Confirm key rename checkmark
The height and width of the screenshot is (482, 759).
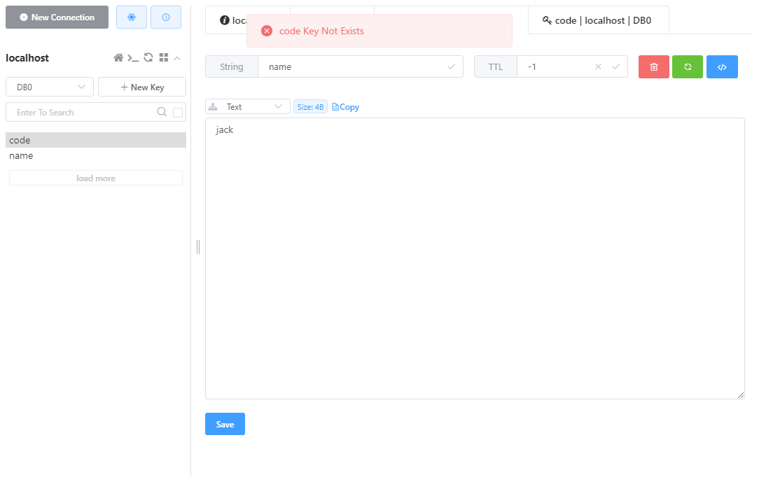pos(452,66)
